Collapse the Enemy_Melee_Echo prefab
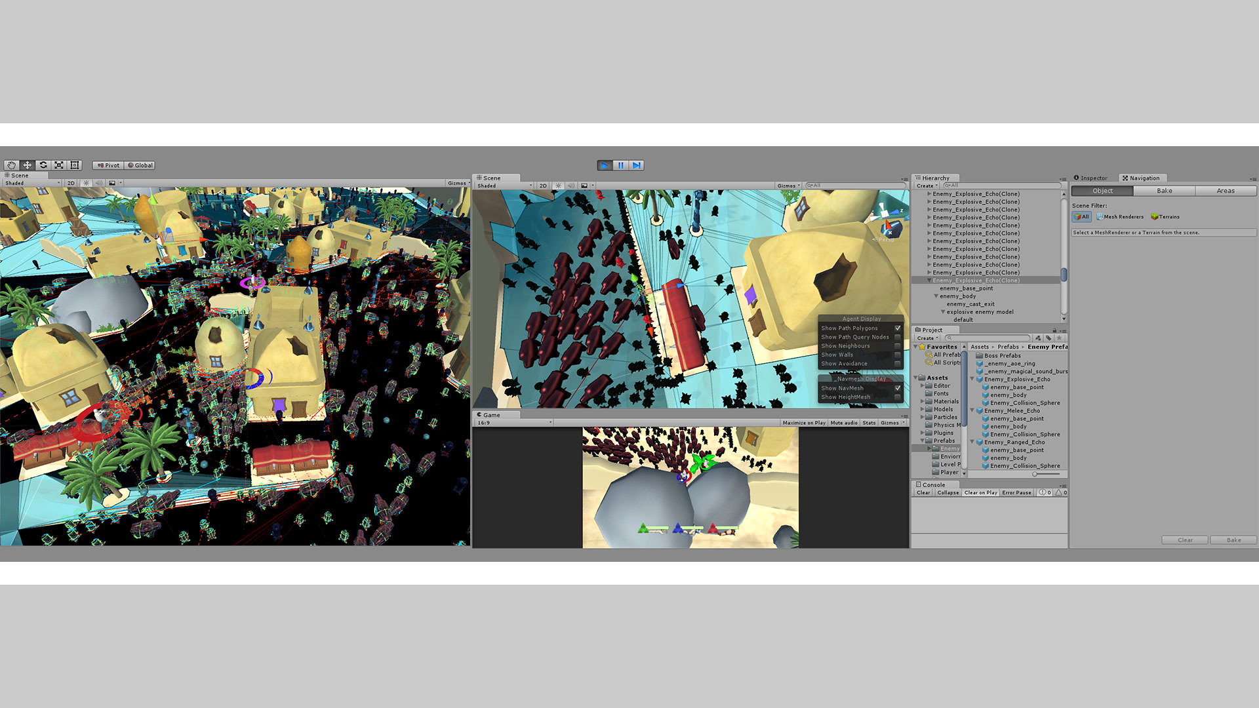The width and height of the screenshot is (1259, 708). (972, 411)
